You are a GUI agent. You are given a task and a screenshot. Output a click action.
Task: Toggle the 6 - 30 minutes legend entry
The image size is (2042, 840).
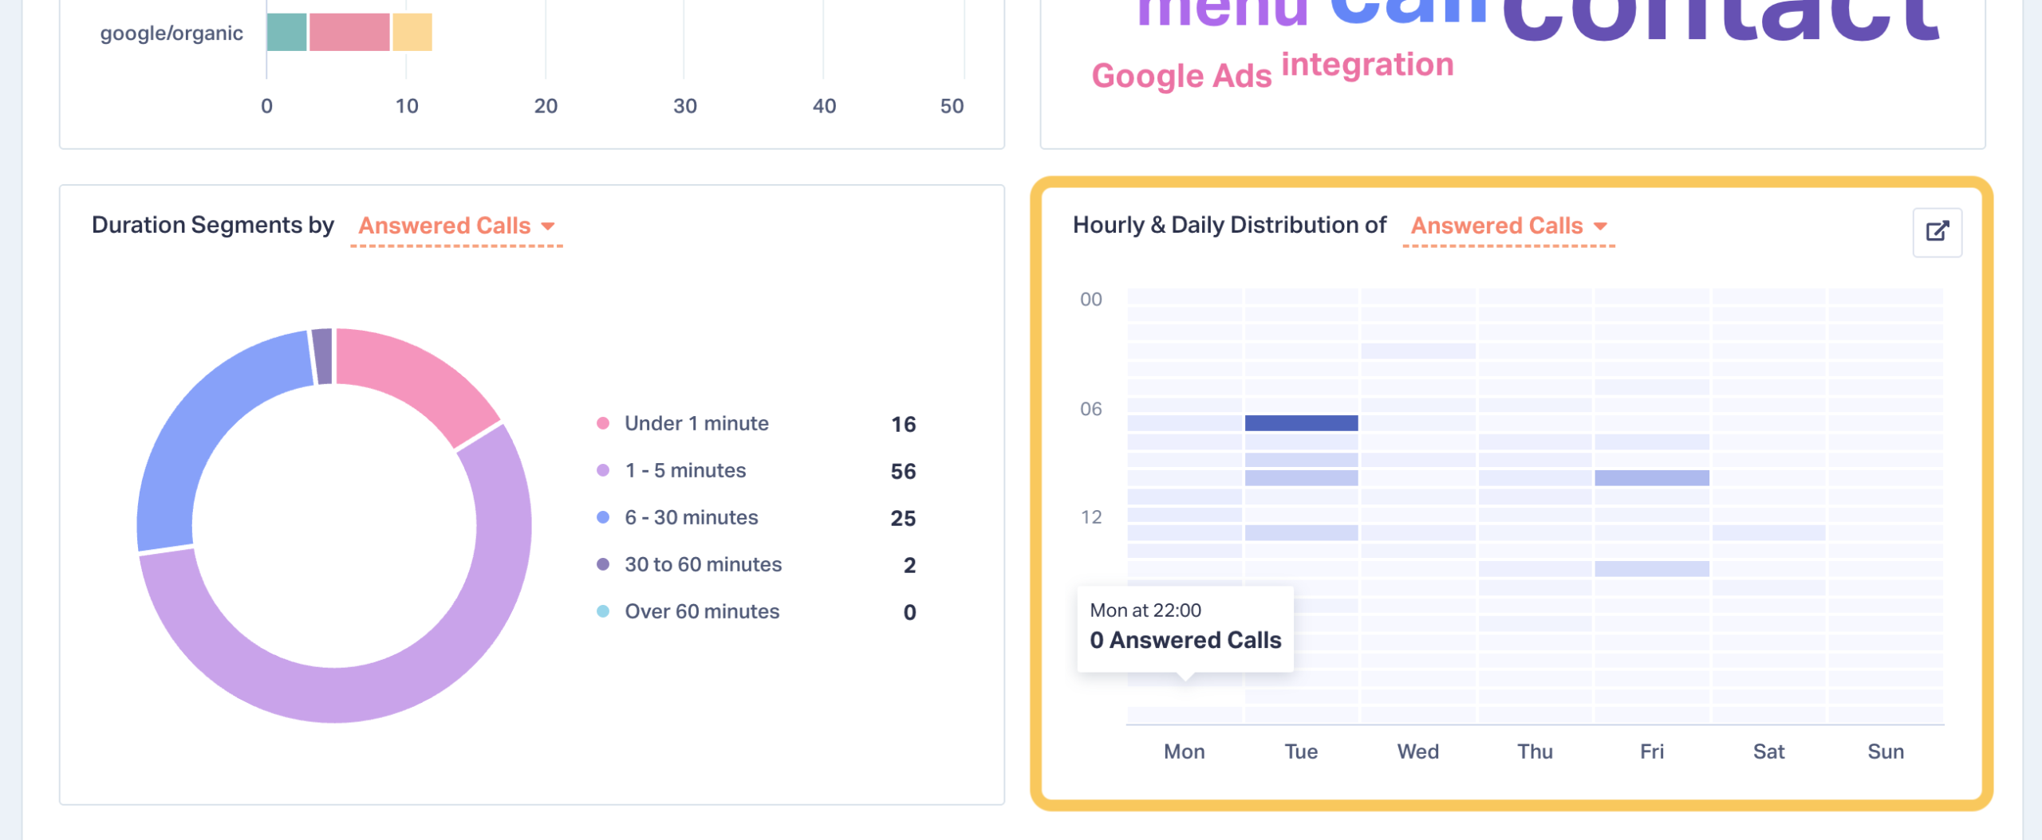pyautogui.click(x=691, y=518)
